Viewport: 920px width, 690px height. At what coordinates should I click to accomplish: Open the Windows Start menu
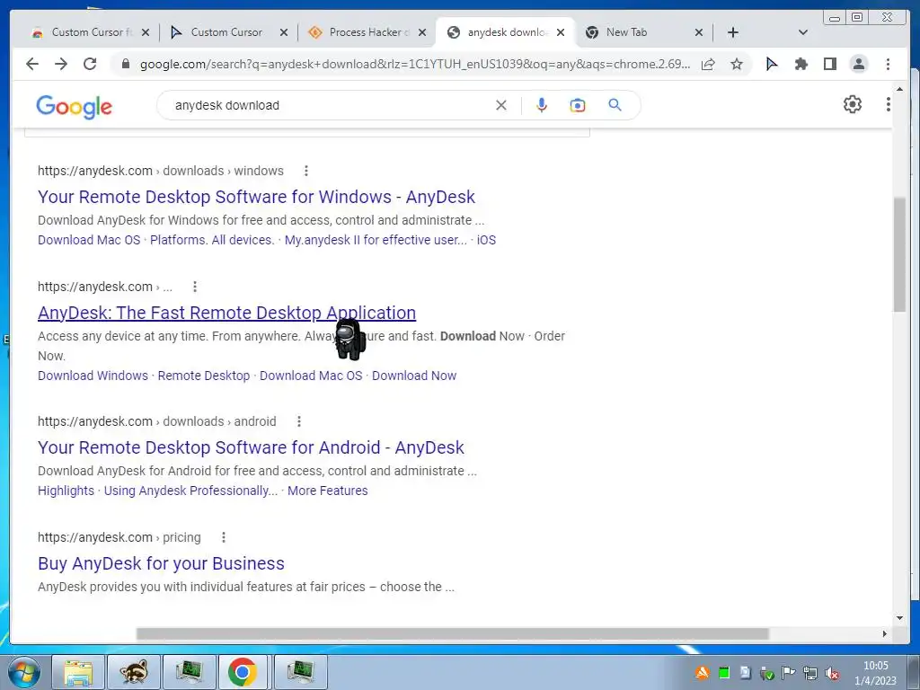coord(24,672)
